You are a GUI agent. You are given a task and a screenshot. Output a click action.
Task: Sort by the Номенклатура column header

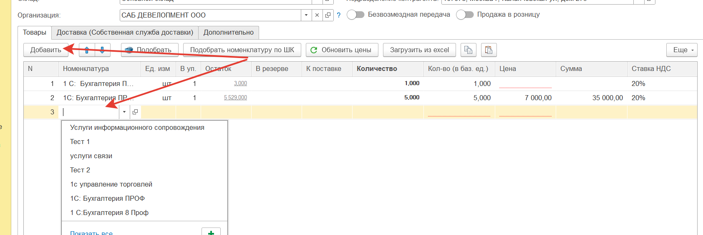[100, 69]
